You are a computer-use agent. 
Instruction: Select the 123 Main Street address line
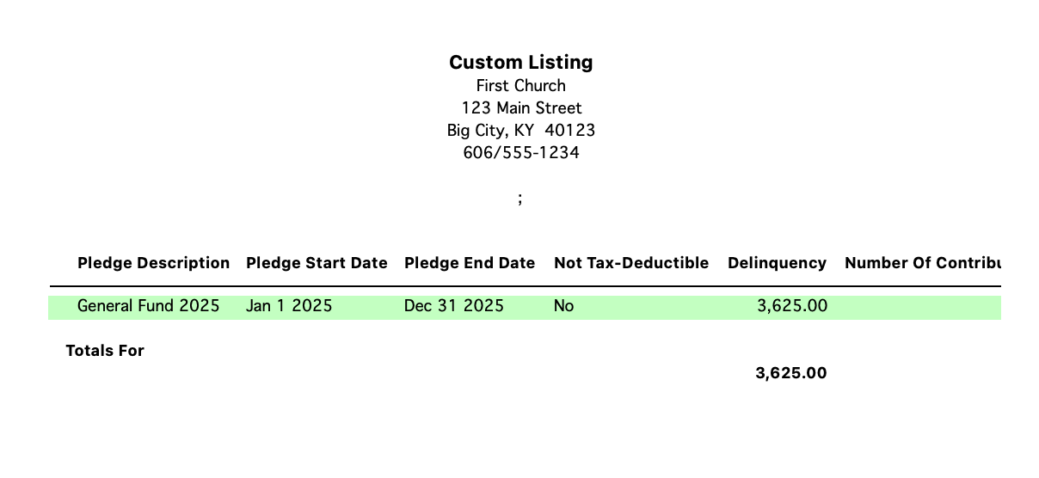click(521, 107)
